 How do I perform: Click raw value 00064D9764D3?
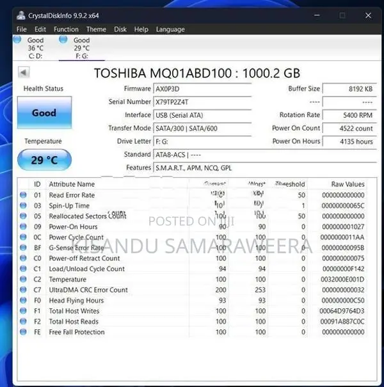coord(342,311)
